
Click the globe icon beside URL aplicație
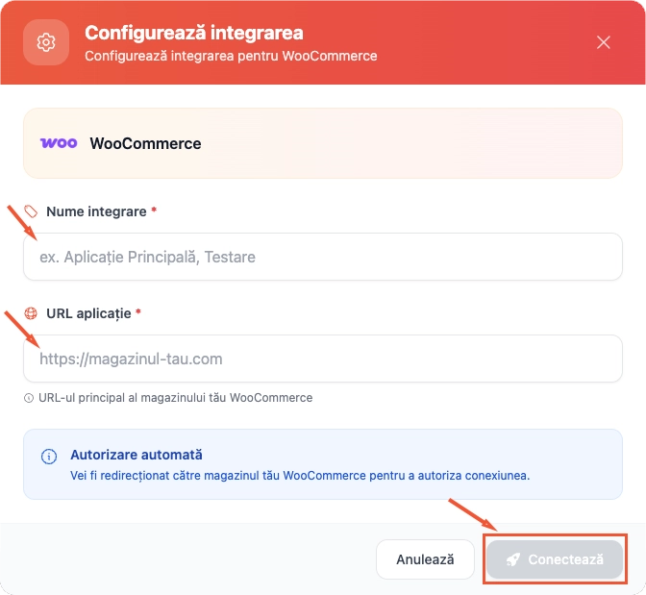(31, 313)
